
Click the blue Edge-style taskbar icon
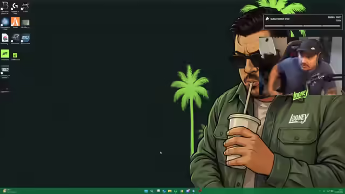tap(164, 191)
